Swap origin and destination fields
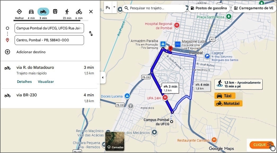This screenshot has height=153, width=277. pos(91,34)
